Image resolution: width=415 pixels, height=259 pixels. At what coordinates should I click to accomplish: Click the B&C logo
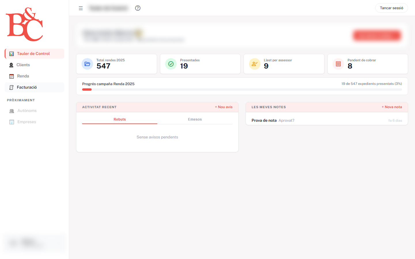click(x=24, y=24)
